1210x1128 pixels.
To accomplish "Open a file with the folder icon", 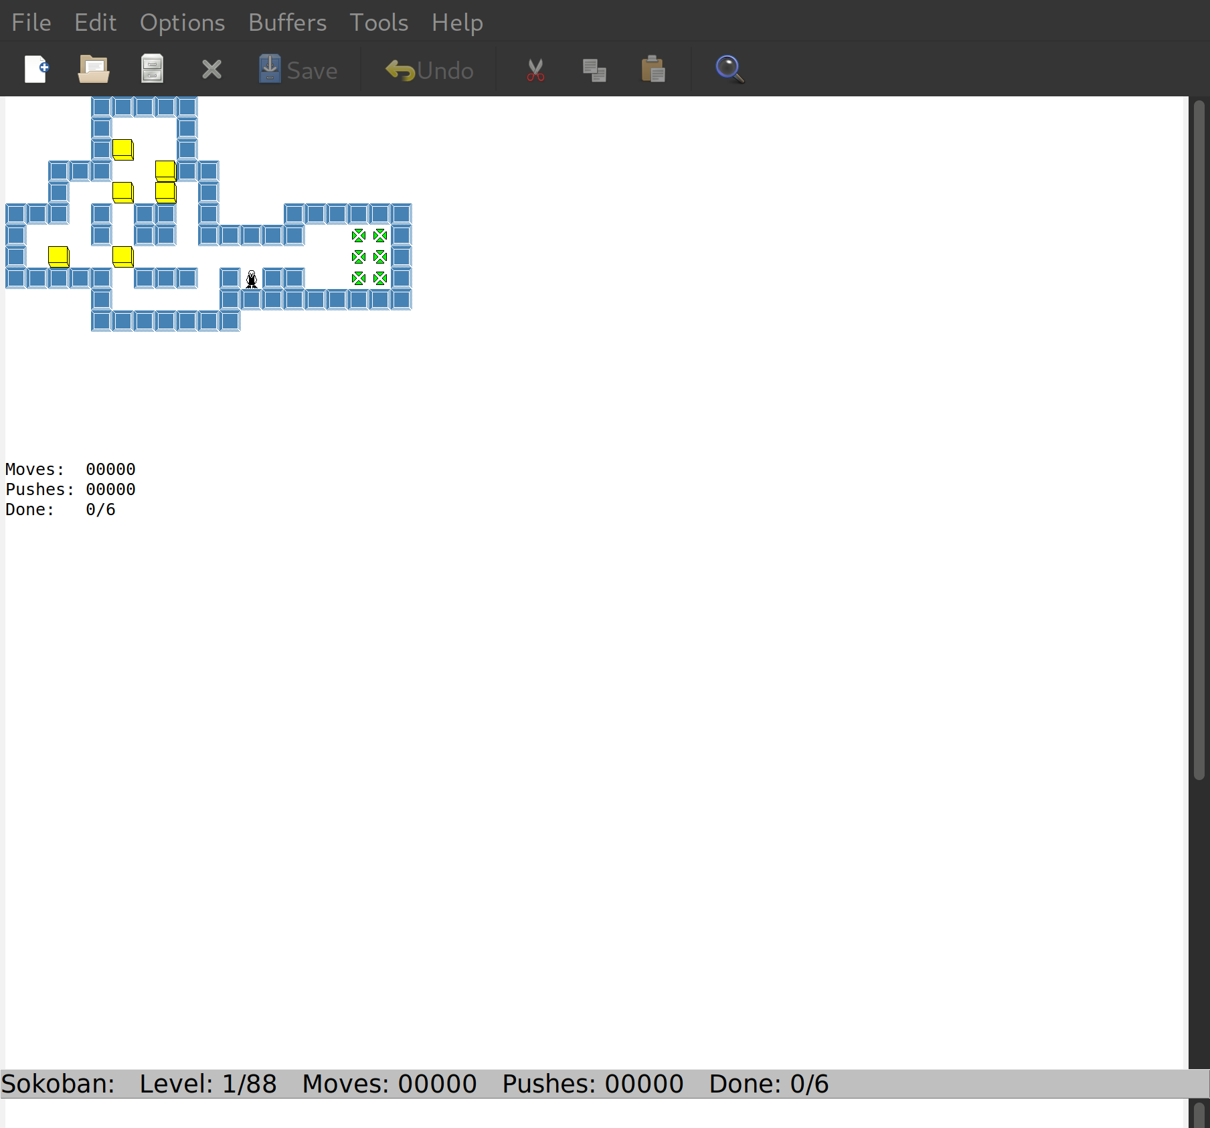I will (x=94, y=69).
